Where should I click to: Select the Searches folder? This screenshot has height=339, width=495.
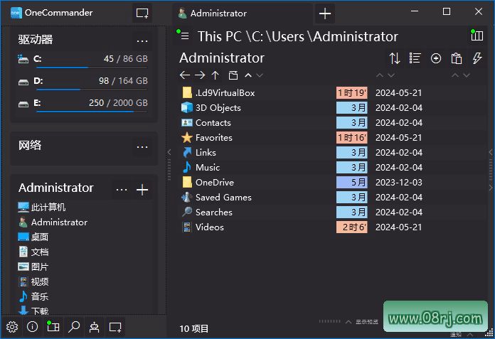214,212
